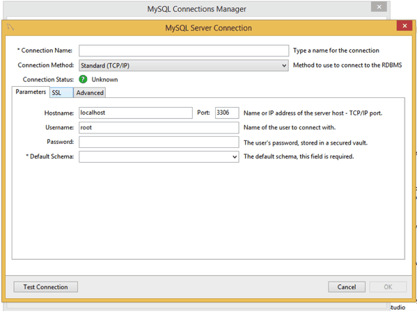Open the Connection Method dropdown
This screenshot has width=417, height=312.
coord(184,65)
